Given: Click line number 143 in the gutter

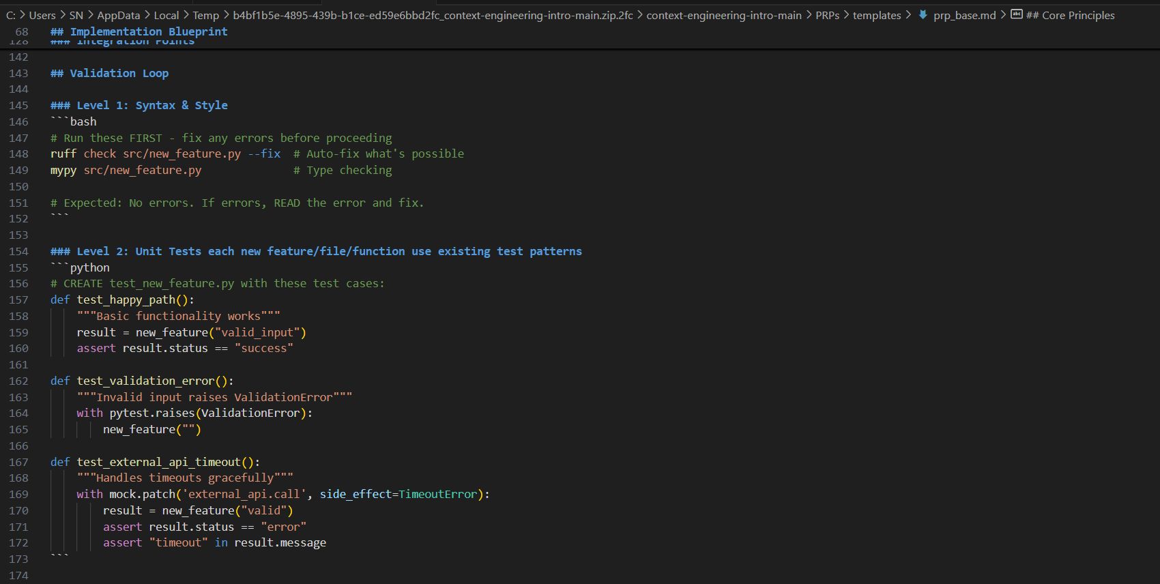Looking at the screenshot, I should click(19, 73).
